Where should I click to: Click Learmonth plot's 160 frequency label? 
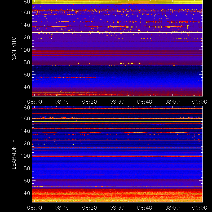point(25,118)
